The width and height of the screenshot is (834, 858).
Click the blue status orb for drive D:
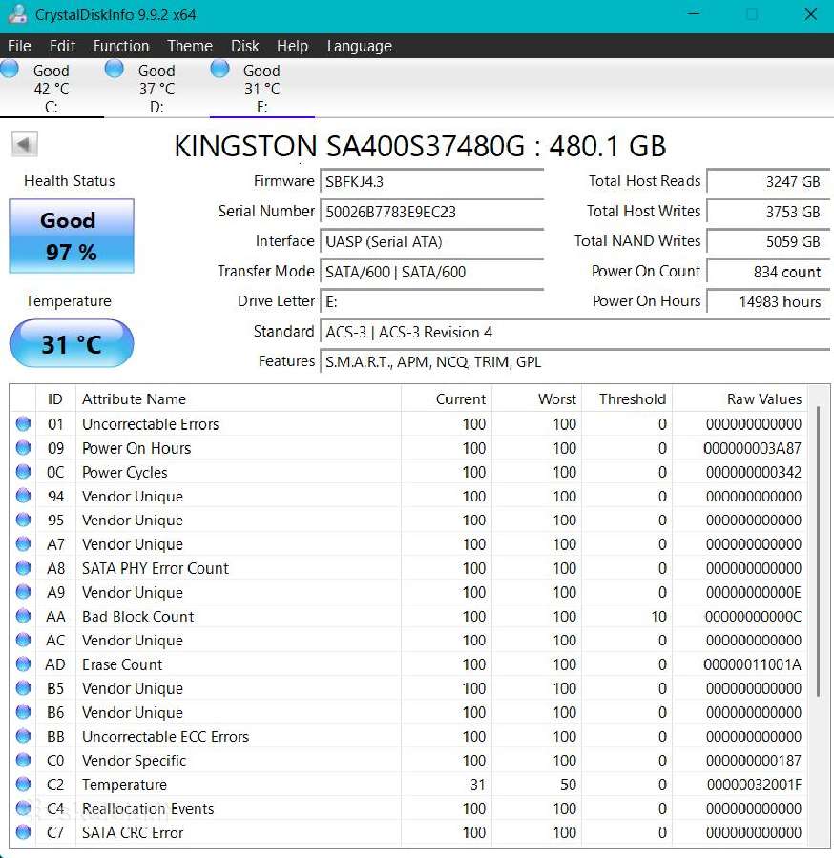114,69
